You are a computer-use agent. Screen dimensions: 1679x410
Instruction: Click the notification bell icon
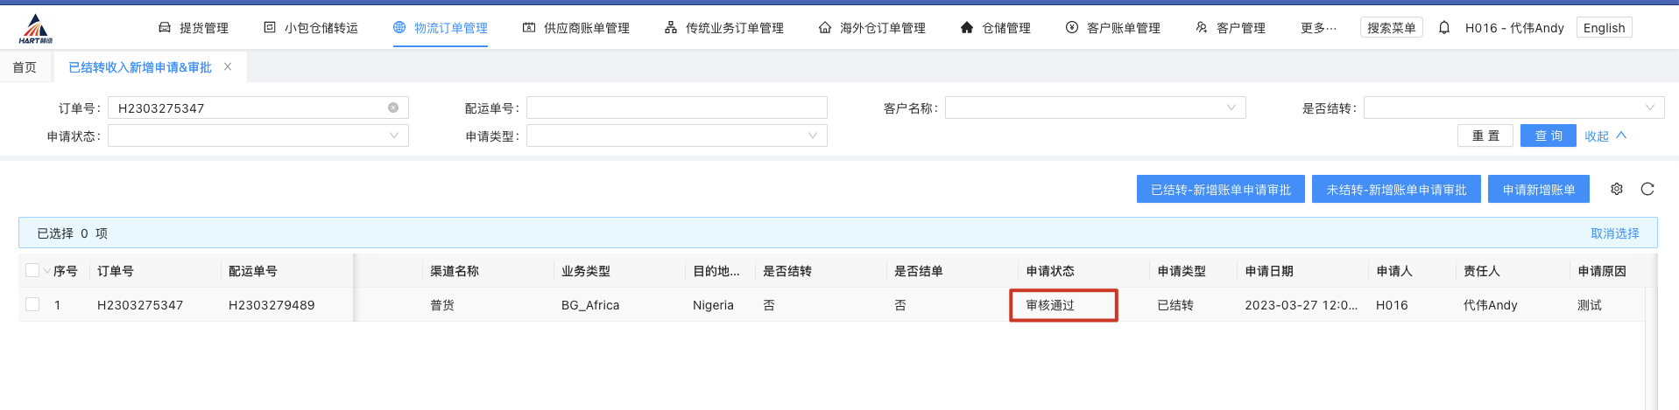click(1443, 28)
